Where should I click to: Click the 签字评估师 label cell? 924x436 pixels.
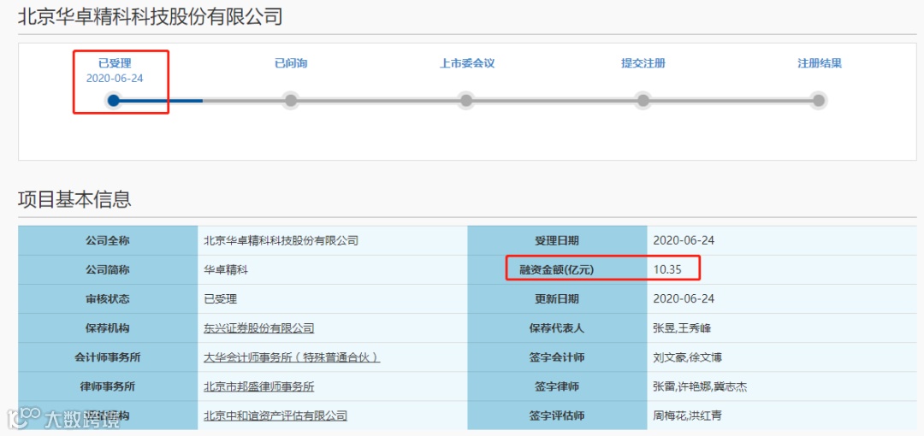click(557, 415)
